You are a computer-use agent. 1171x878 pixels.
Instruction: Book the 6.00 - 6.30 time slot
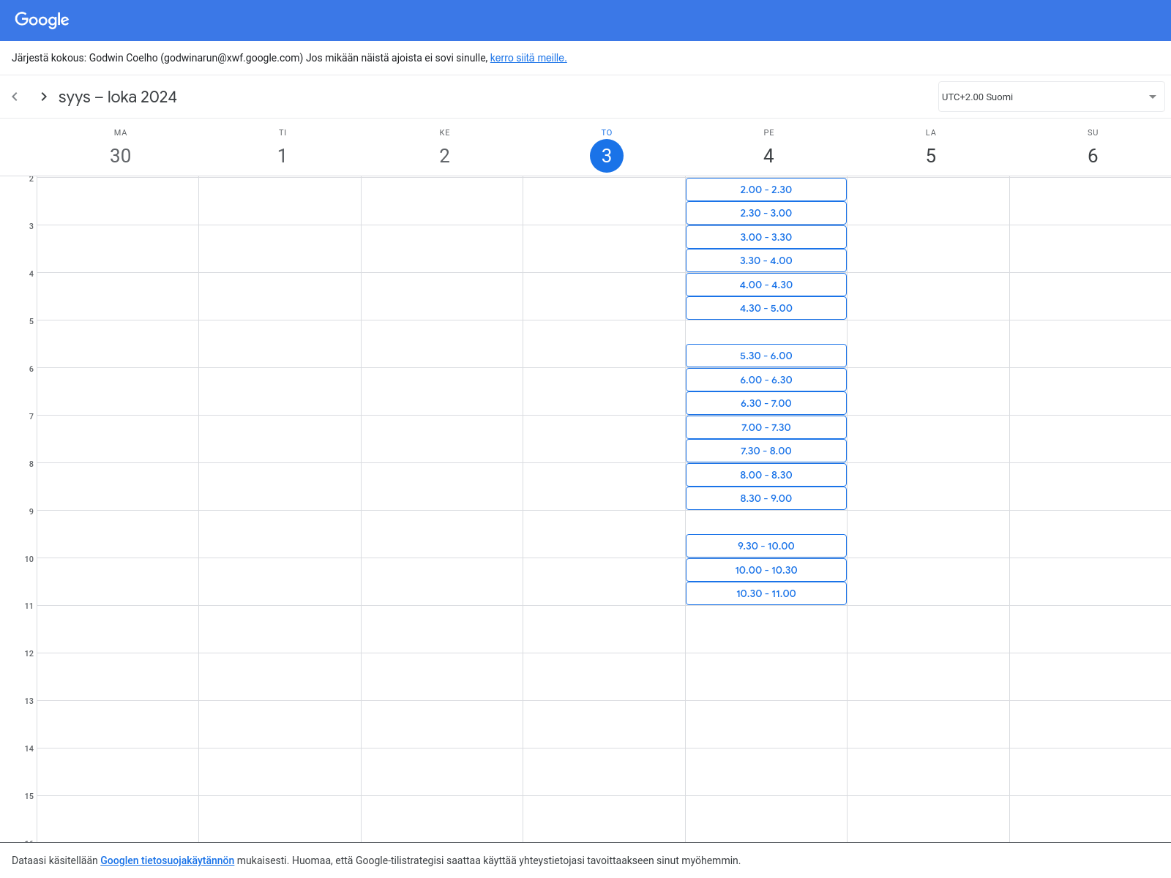[766, 380]
